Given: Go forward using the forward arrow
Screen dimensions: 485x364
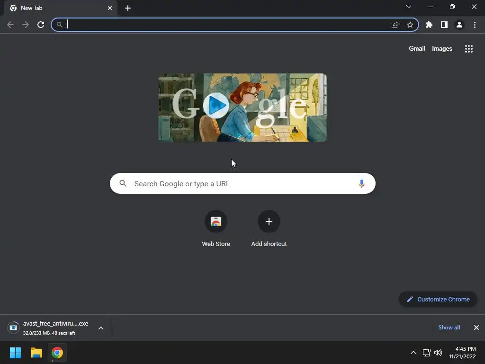Looking at the screenshot, I should [x=26, y=25].
